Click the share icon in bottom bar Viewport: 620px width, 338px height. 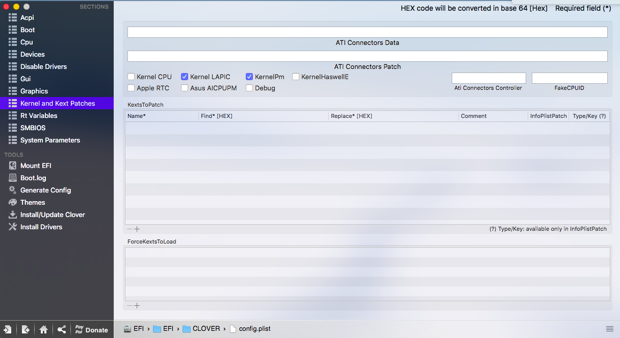[x=61, y=330]
